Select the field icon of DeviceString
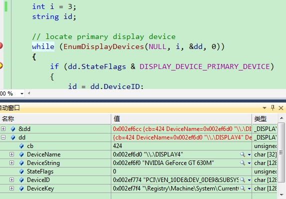Screen dimensions: 286x199 21,163
